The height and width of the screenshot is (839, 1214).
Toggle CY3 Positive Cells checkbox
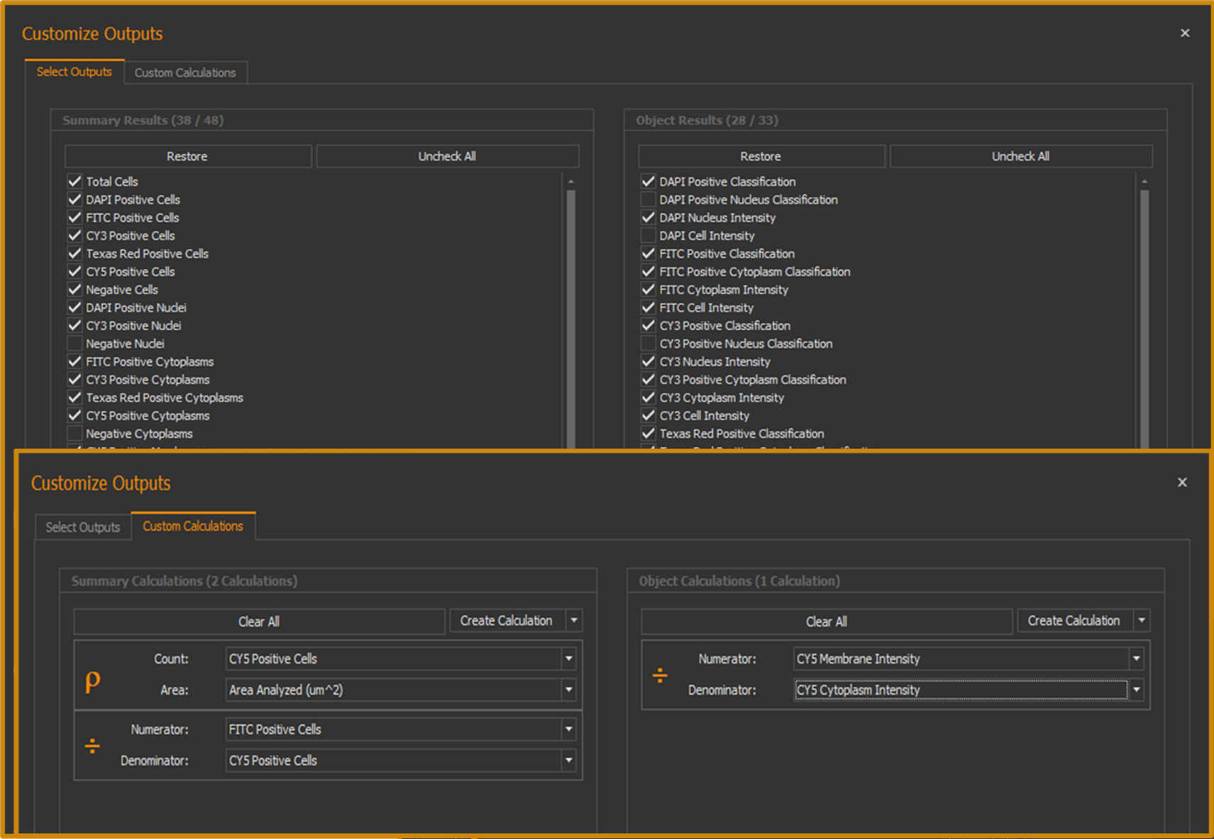(x=75, y=236)
